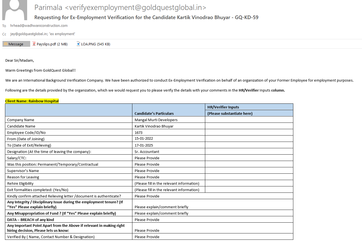Click the verifier input cell for Employee Code/ID/No
362x242 pixels.
249,132
